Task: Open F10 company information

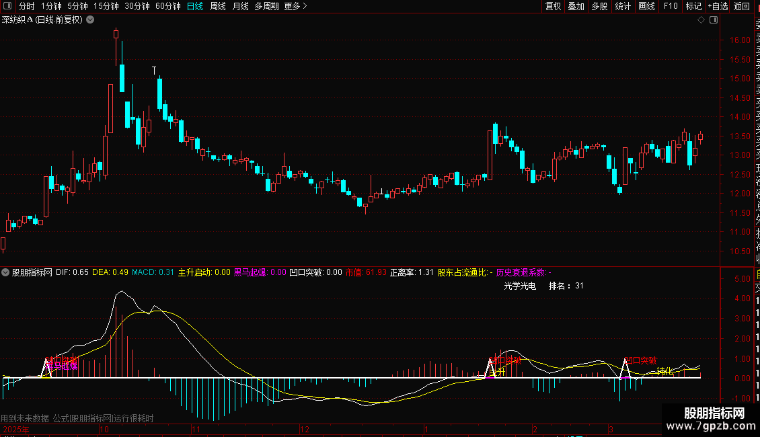Action: click(671, 6)
